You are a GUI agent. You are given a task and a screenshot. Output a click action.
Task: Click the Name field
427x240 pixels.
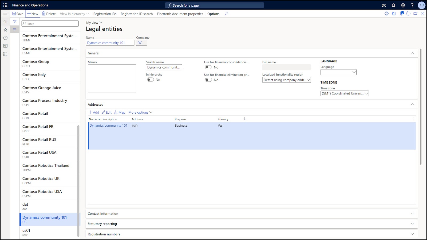pyautogui.click(x=110, y=43)
